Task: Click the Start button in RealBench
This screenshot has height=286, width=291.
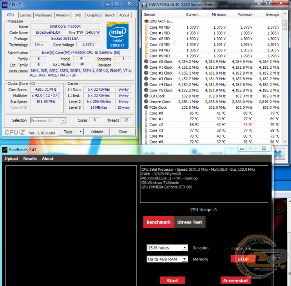Action: click(172, 281)
